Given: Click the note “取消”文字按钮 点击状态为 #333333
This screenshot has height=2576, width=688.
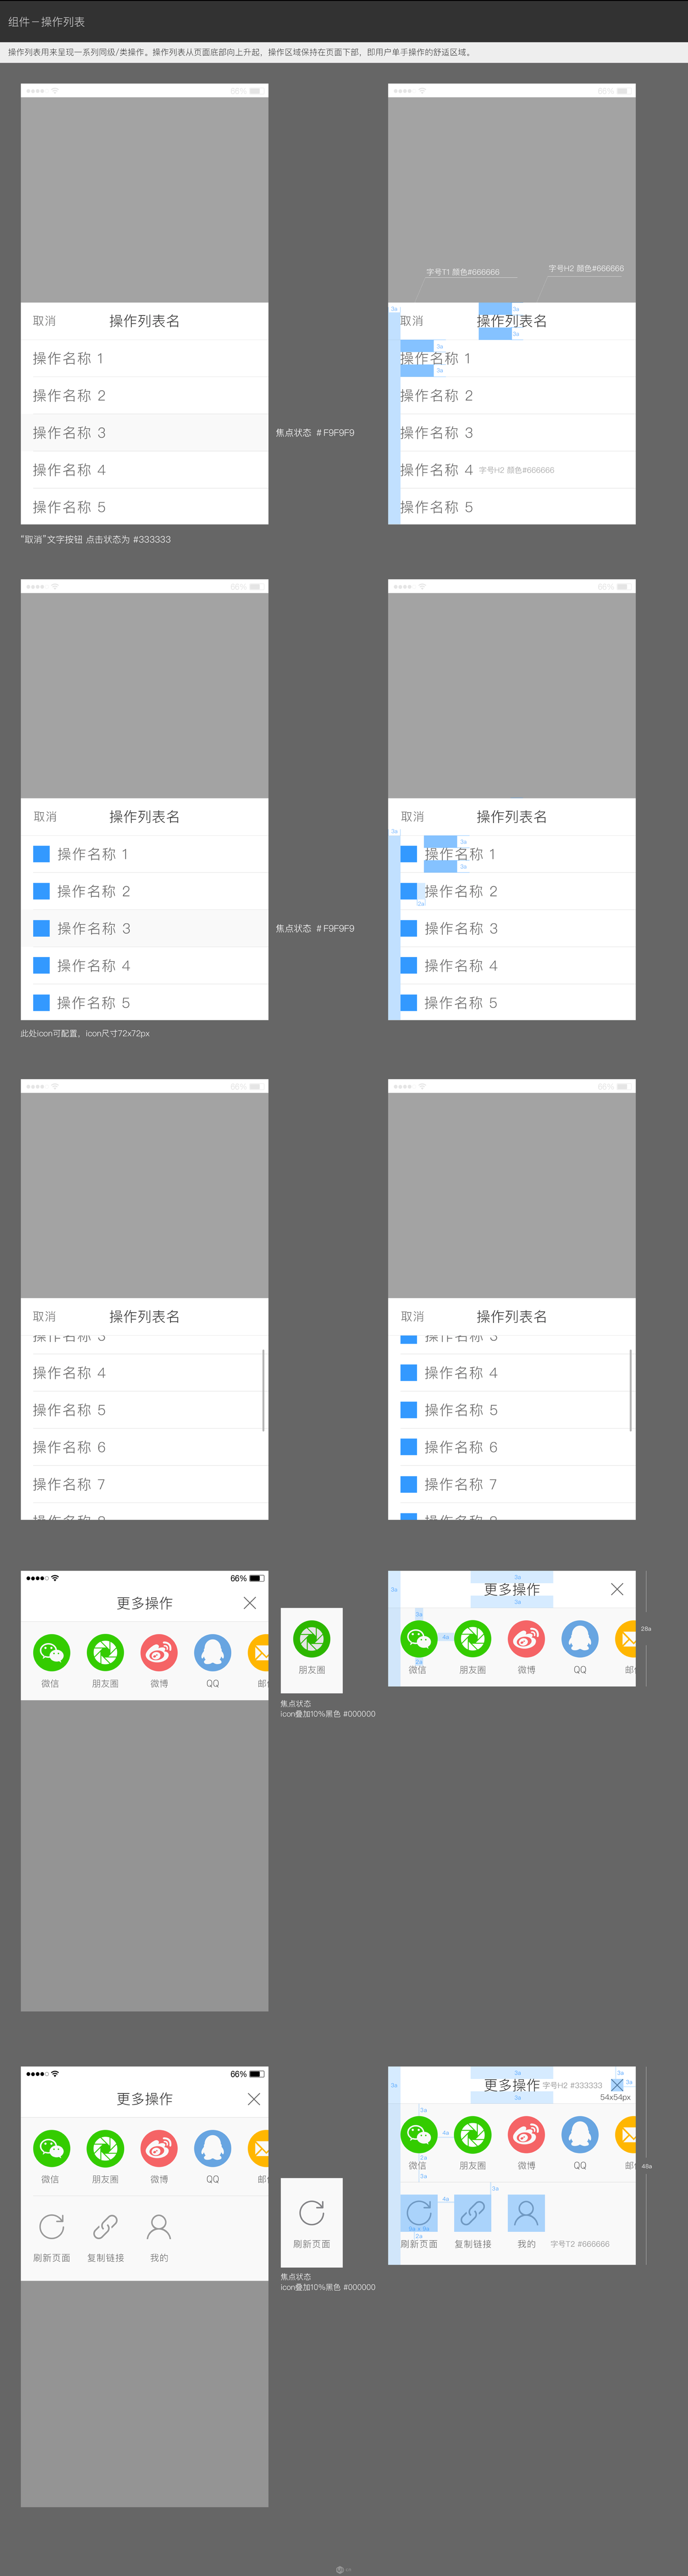Looking at the screenshot, I should coord(96,539).
